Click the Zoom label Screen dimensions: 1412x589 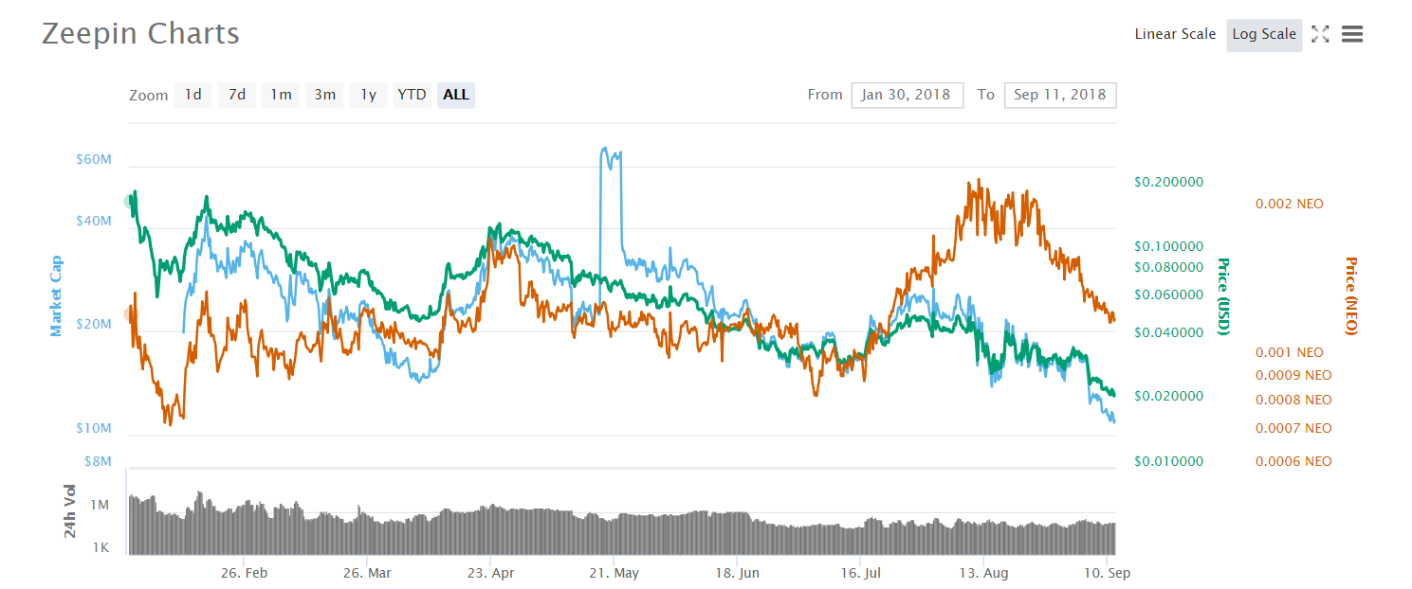pyautogui.click(x=149, y=95)
